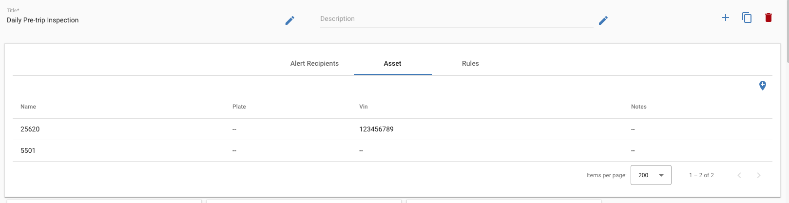Image resolution: width=789 pixels, height=203 pixels.
Task: Click the Plate column header
Action: [x=239, y=107]
